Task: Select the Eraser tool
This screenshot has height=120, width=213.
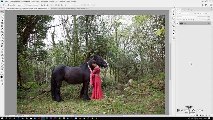Action: pyautogui.click(x=2, y=43)
